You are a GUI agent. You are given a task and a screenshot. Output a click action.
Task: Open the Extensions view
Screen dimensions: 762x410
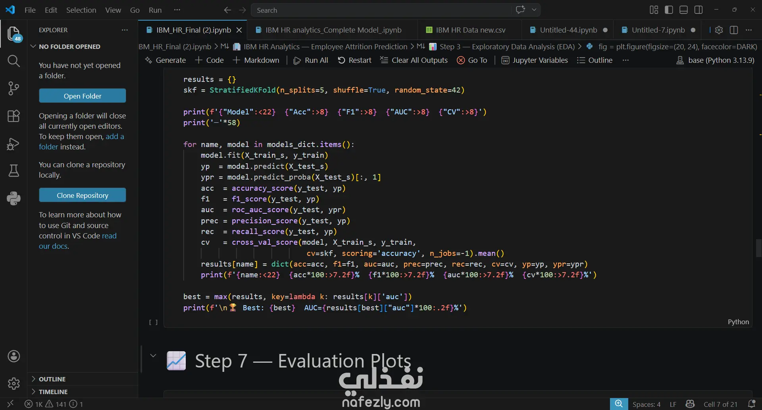click(13, 116)
